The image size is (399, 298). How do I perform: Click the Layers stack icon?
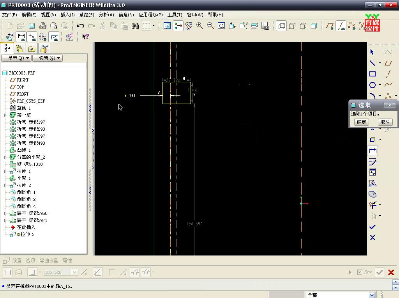tap(254, 26)
